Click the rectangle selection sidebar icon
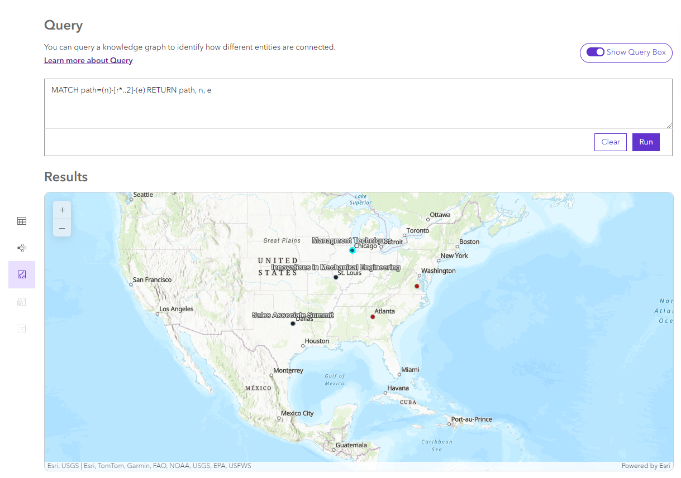 tap(21, 329)
